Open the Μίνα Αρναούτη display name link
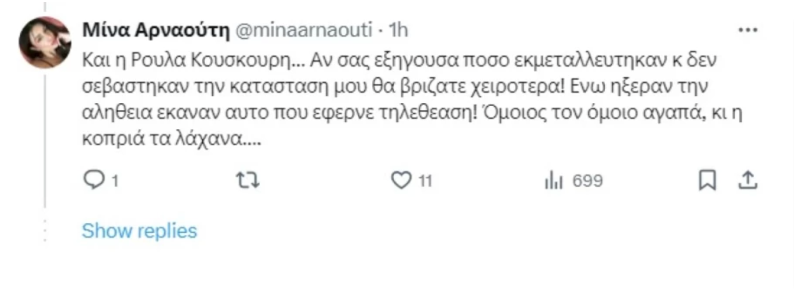 (x=156, y=30)
